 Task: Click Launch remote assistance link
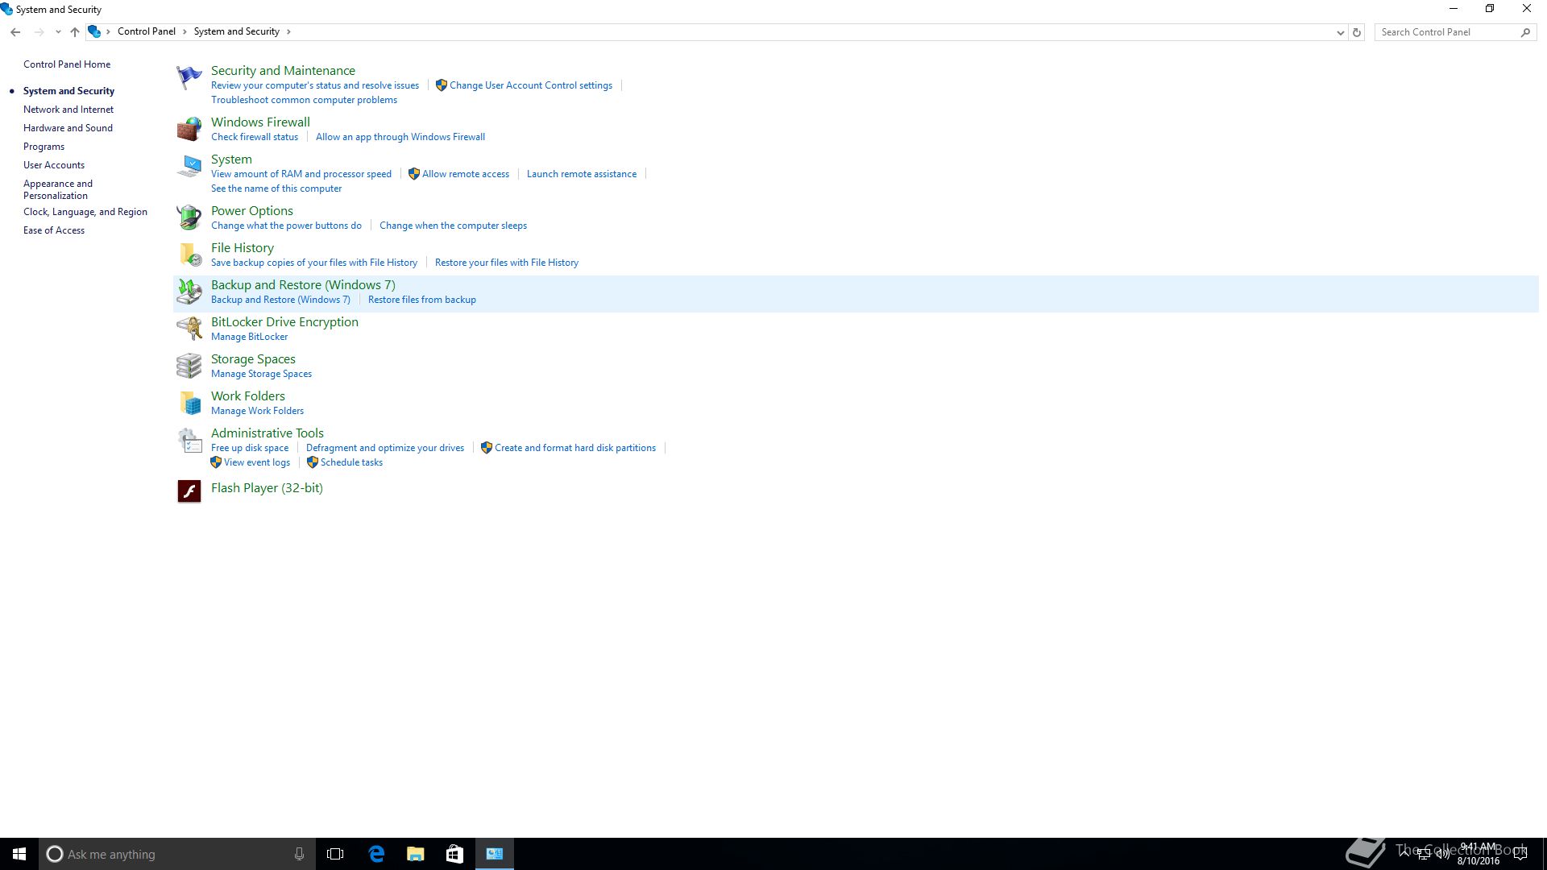pos(582,174)
